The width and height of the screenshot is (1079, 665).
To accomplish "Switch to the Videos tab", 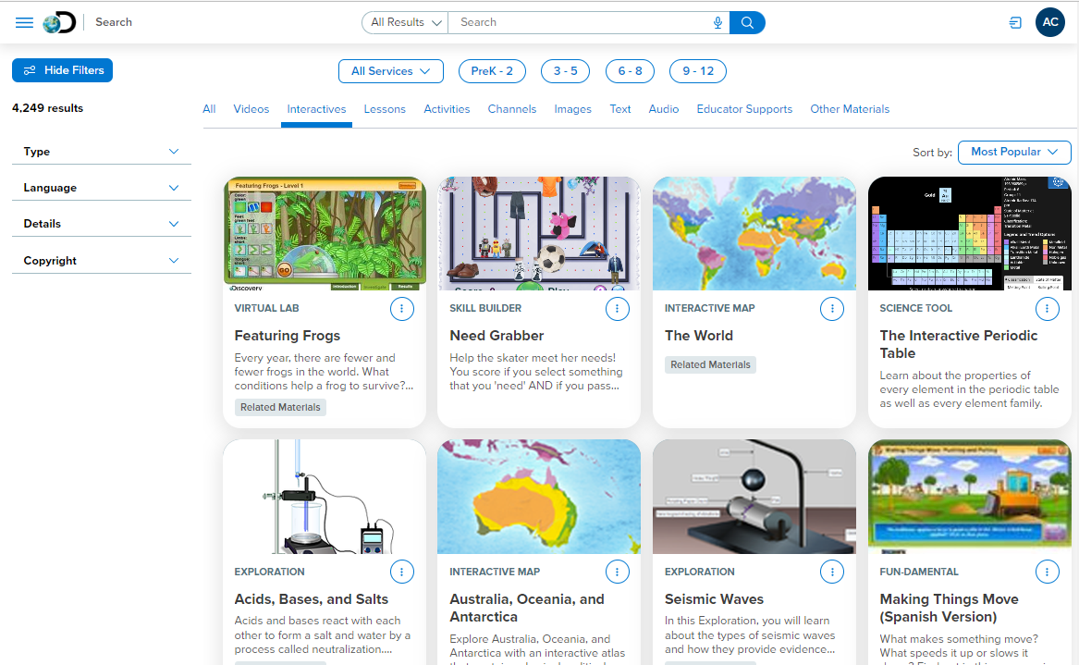I will click(x=251, y=109).
